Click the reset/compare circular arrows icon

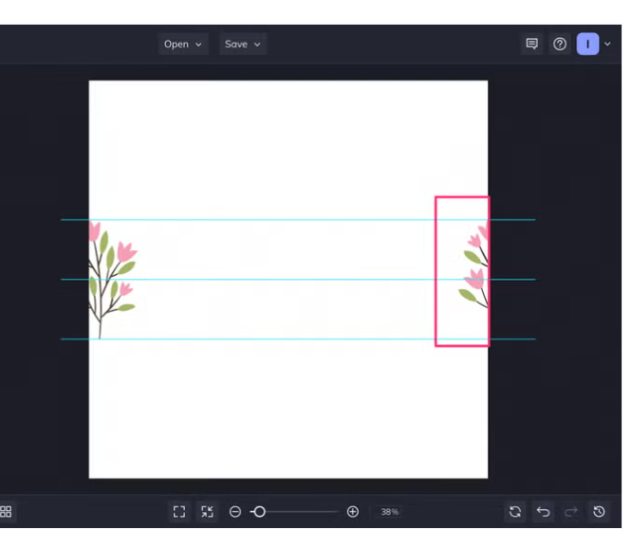pyautogui.click(x=515, y=512)
